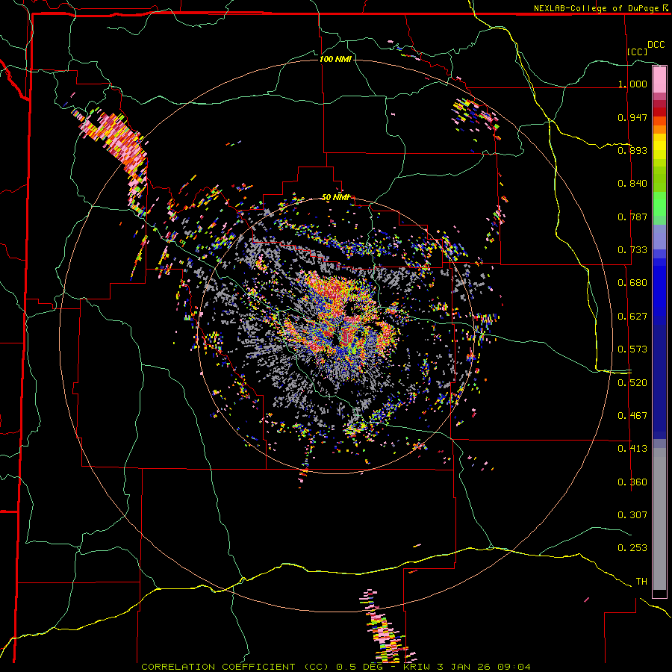Viewport: 672px width, 672px height.
Task: Click the [CC] legend unit label
Action: [x=638, y=52]
